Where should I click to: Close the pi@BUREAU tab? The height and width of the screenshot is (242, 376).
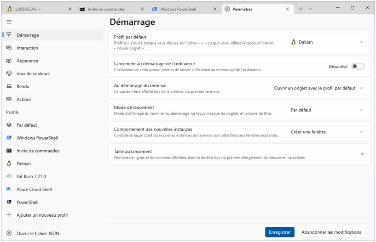point(69,9)
